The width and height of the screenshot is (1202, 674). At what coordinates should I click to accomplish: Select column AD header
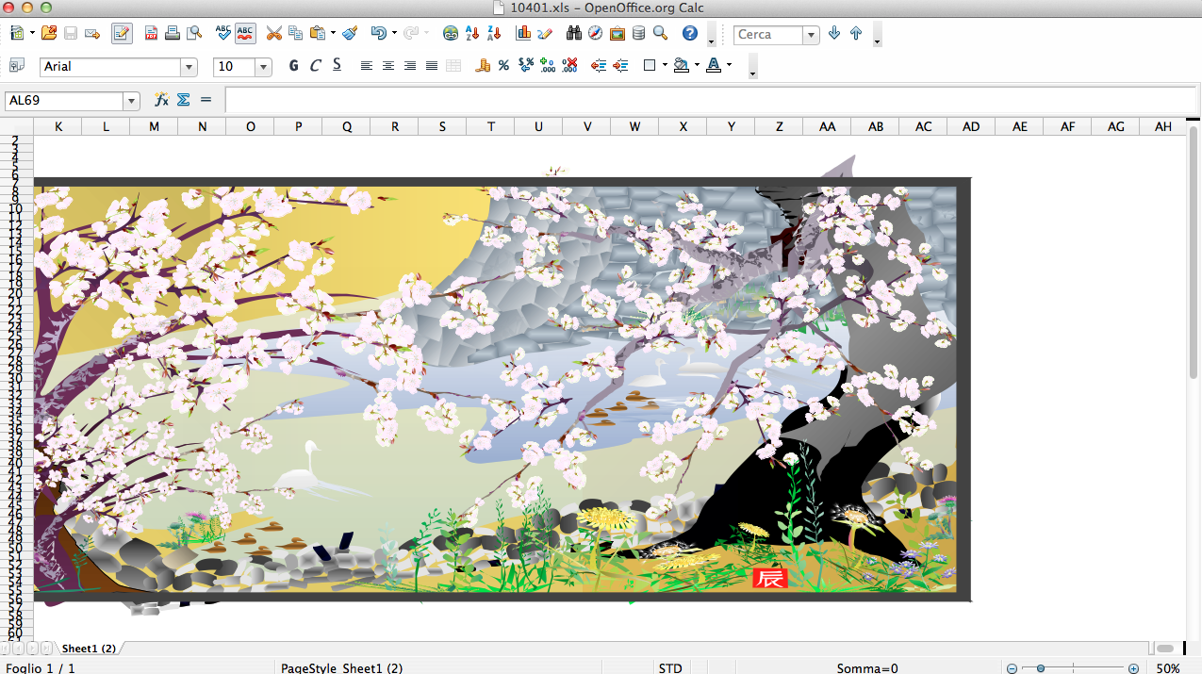(x=971, y=126)
